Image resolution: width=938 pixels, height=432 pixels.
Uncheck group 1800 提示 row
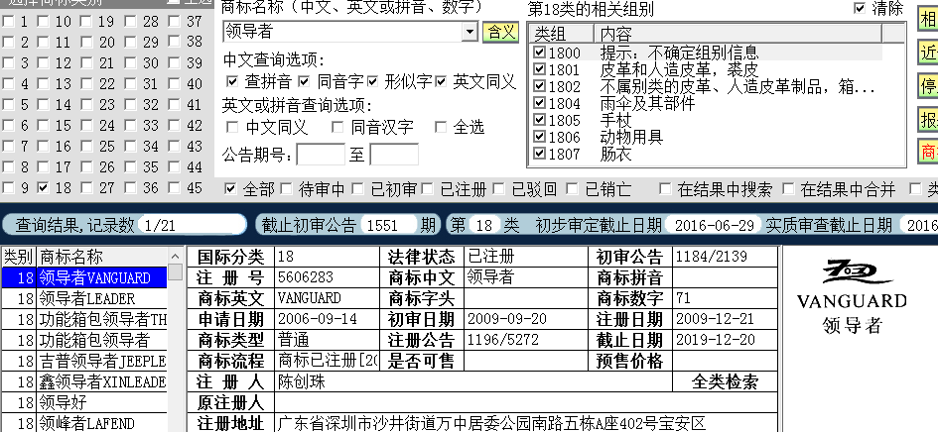click(540, 53)
